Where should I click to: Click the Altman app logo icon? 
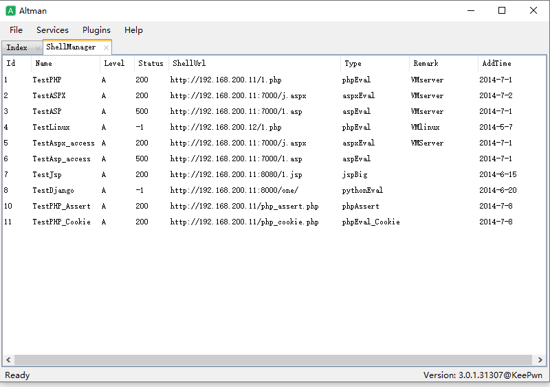pyautogui.click(x=10, y=11)
